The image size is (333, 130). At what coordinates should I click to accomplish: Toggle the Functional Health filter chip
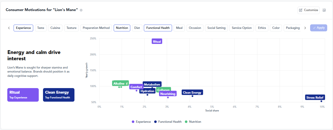[x=158, y=28]
